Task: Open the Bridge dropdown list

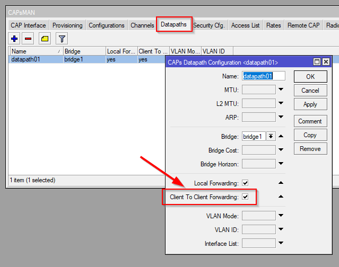Action: [x=271, y=136]
